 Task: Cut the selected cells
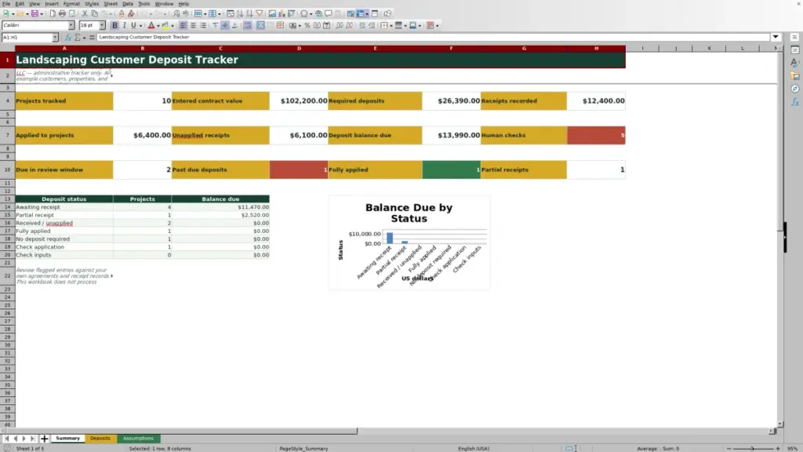[85, 14]
